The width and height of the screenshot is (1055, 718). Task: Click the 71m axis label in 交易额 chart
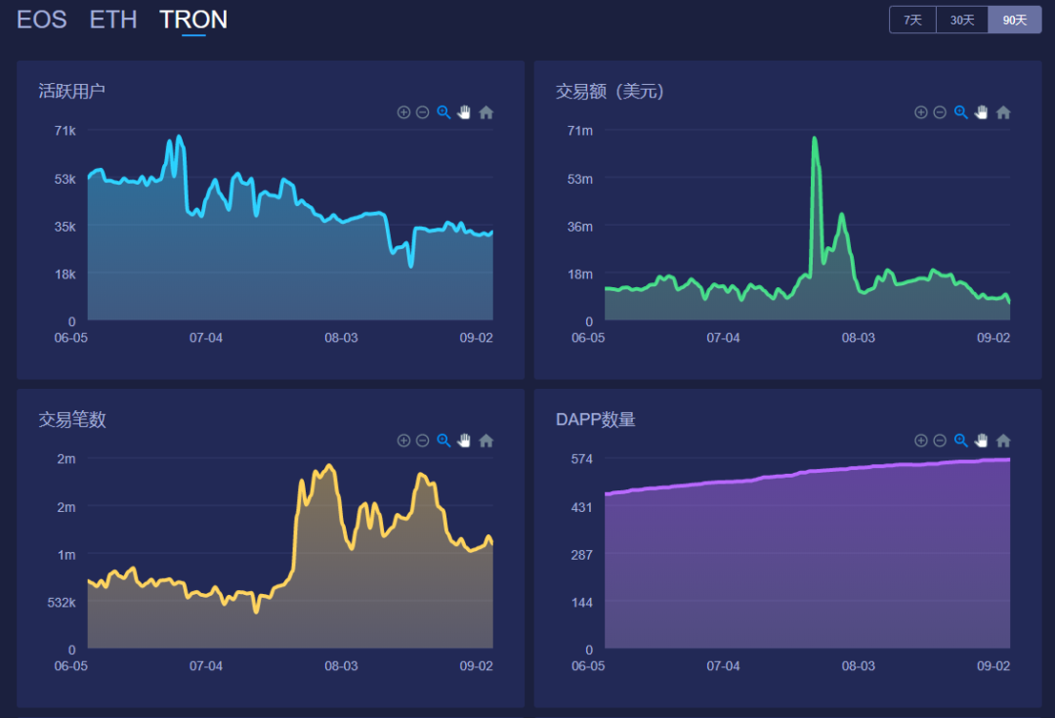click(580, 131)
